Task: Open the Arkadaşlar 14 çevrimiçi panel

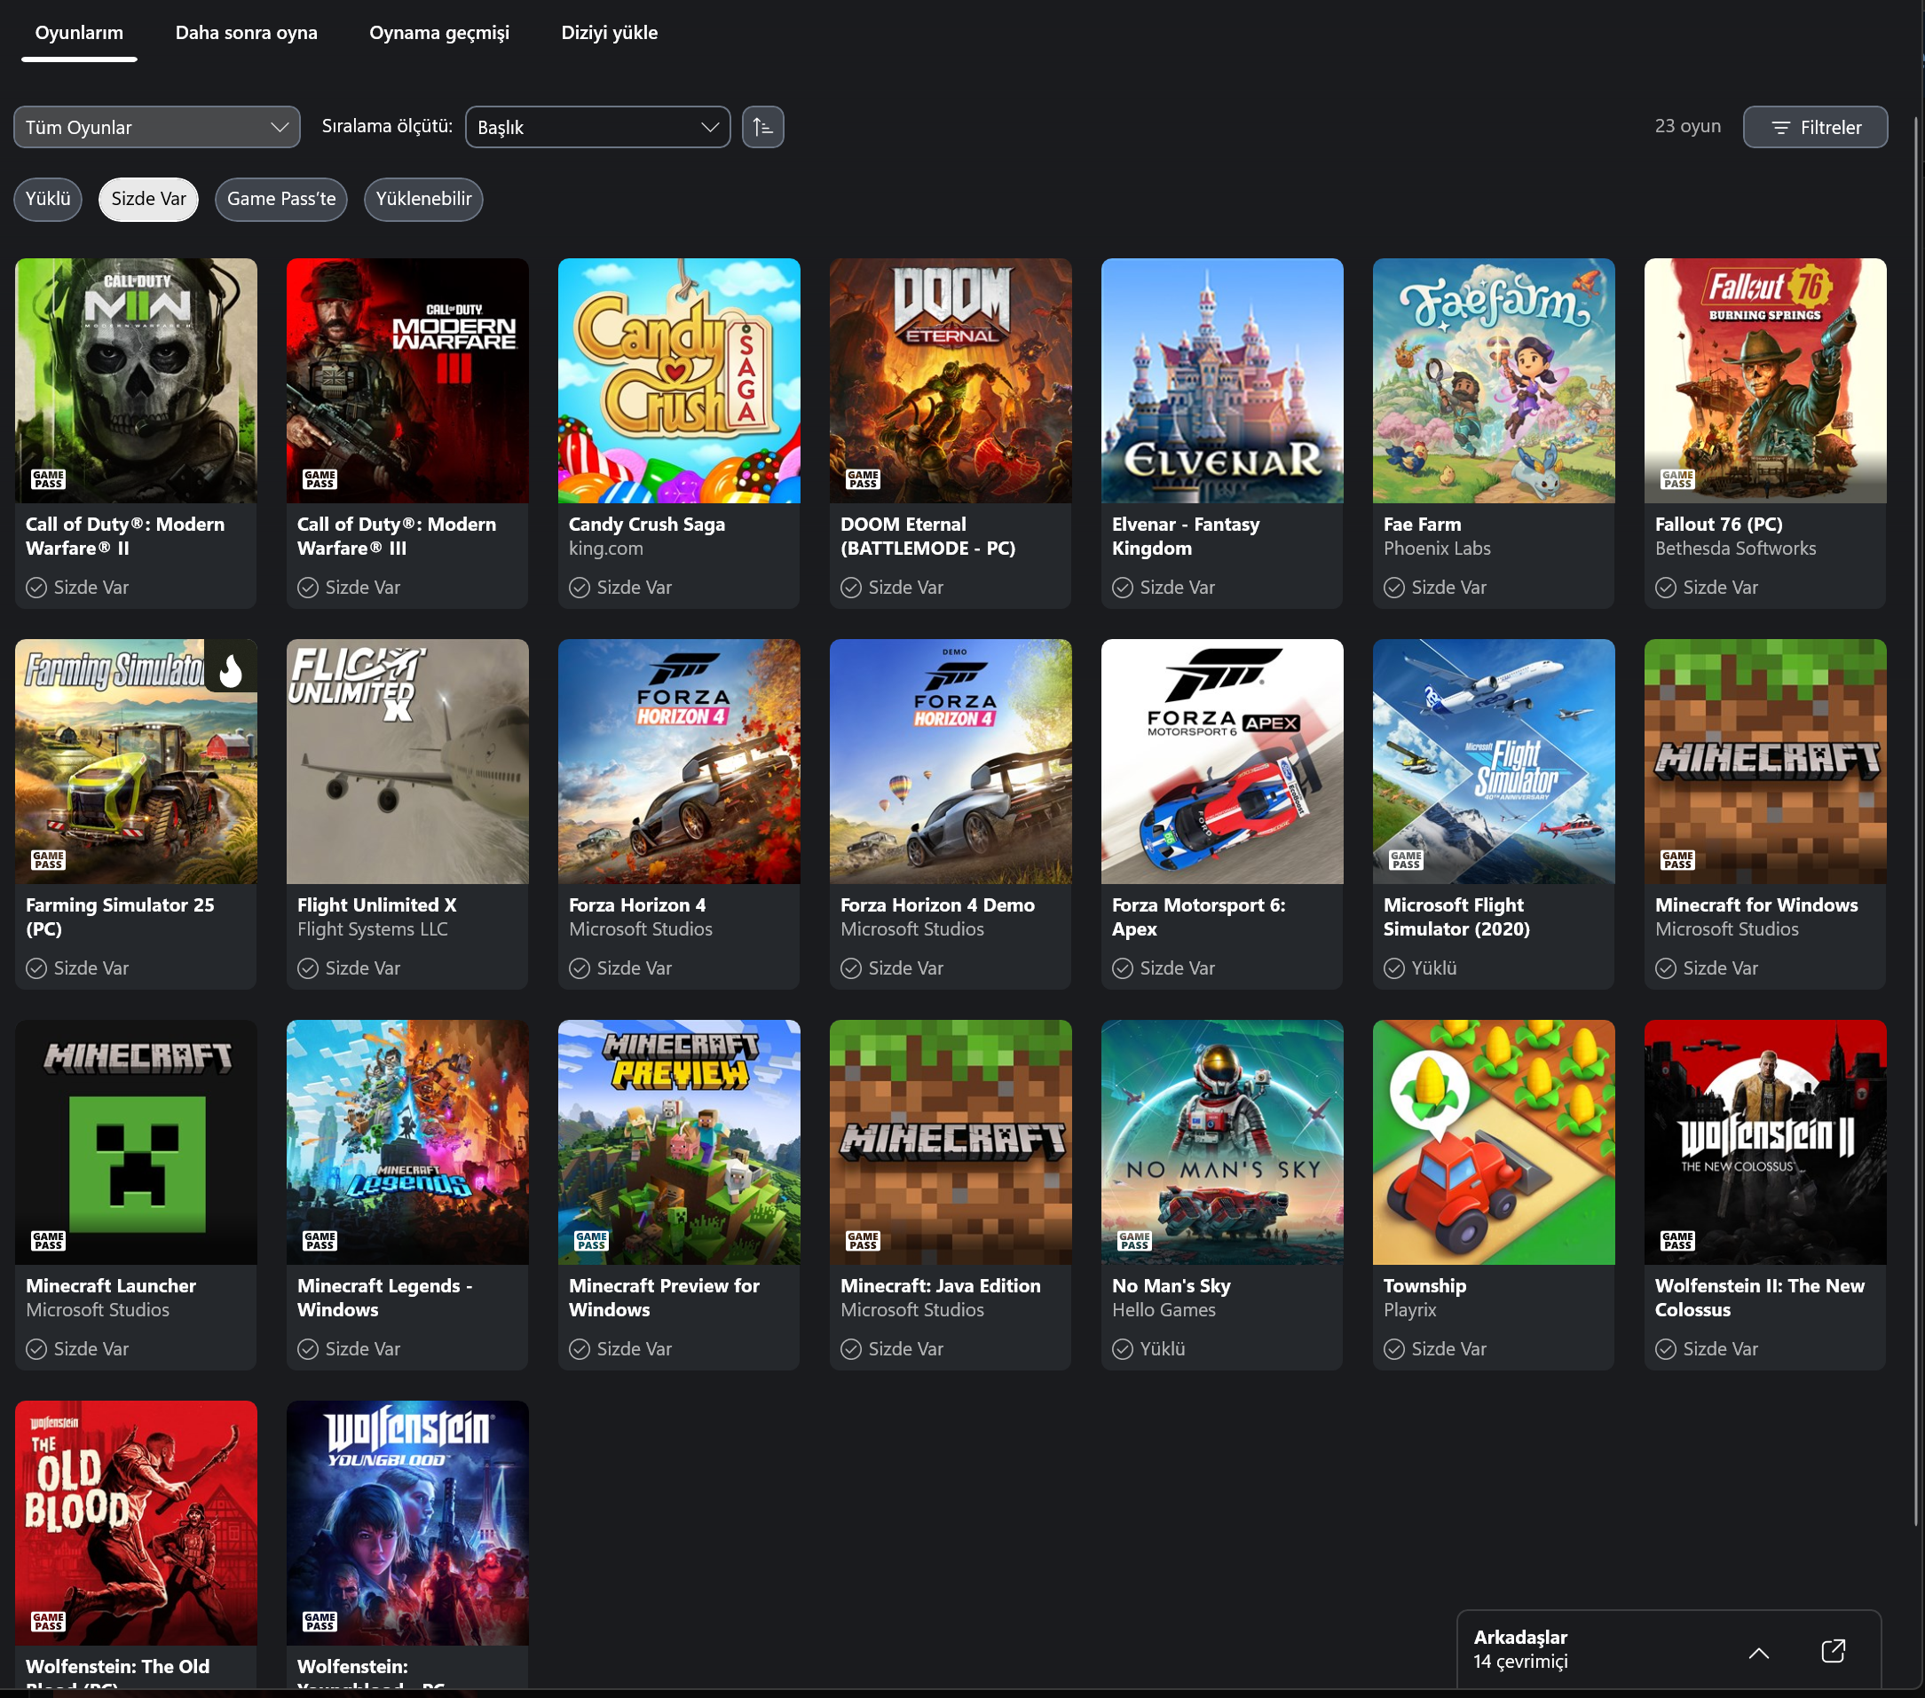Action: pyautogui.click(x=1668, y=1649)
